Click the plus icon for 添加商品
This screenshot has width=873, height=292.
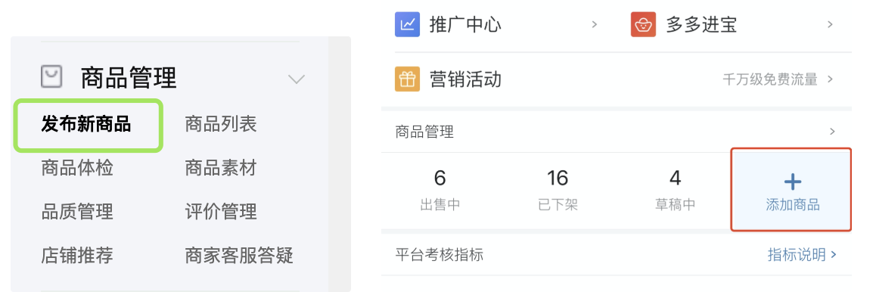[792, 181]
